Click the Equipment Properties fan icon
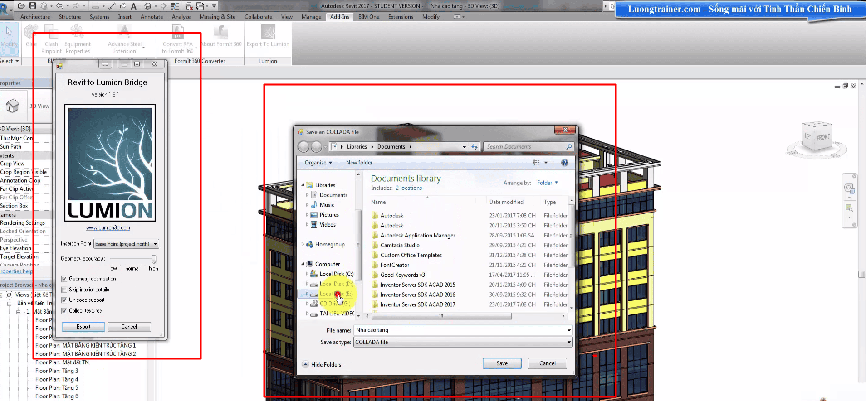Viewport: 866px width, 401px height. click(77, 32)
